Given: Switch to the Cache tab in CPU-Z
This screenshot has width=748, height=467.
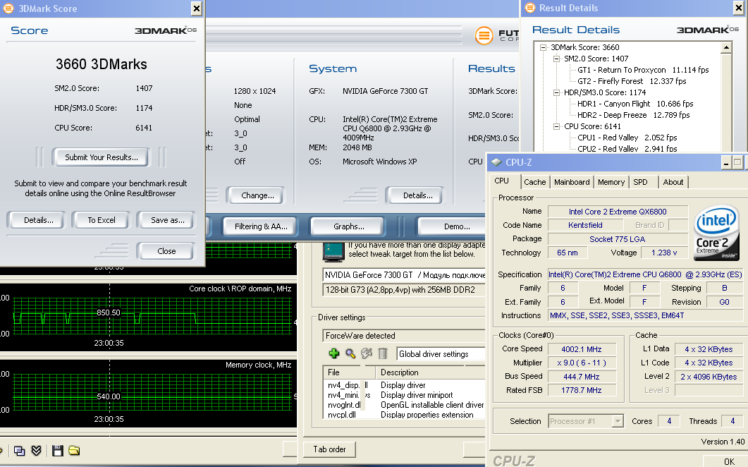Looking at the screenshot, I should point(535,182).
